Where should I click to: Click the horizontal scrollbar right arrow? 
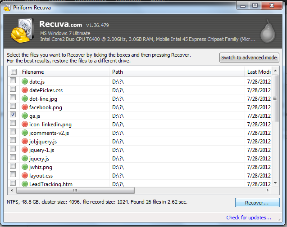(268, 190)
